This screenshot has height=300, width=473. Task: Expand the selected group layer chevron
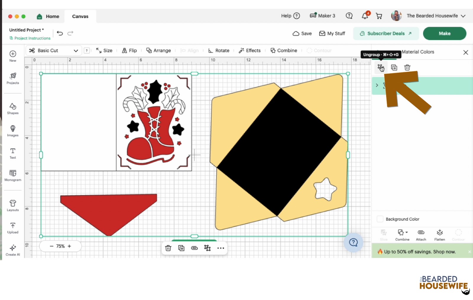[x=377, y=85]
